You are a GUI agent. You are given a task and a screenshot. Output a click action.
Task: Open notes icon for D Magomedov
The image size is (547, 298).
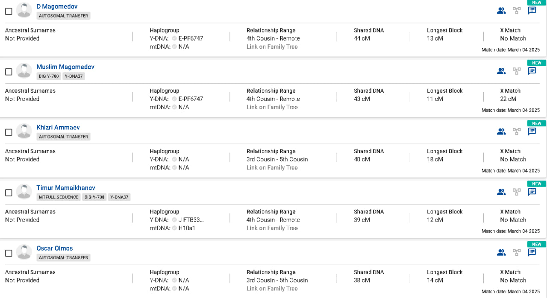pos(532,11)
